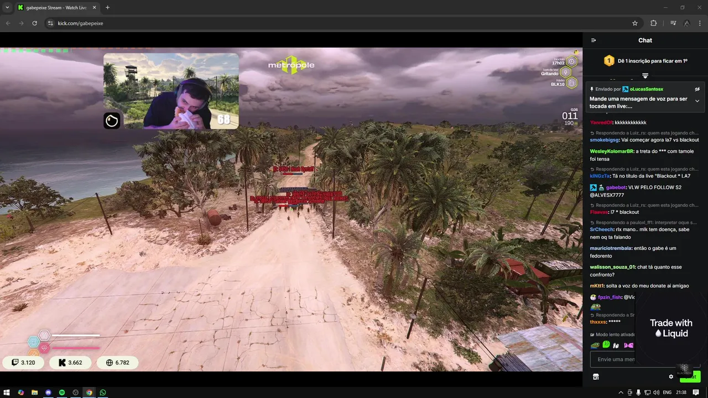
Task: Open the browser profile avatar
Action: (686, 23)
